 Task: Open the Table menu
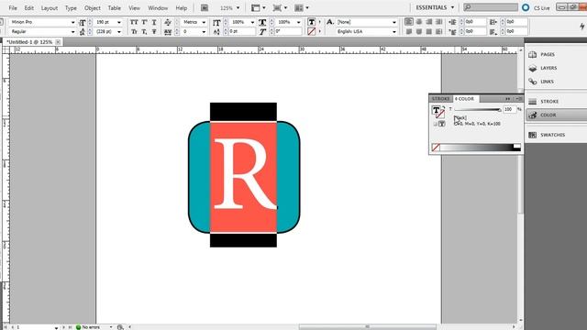click(114, 8)
